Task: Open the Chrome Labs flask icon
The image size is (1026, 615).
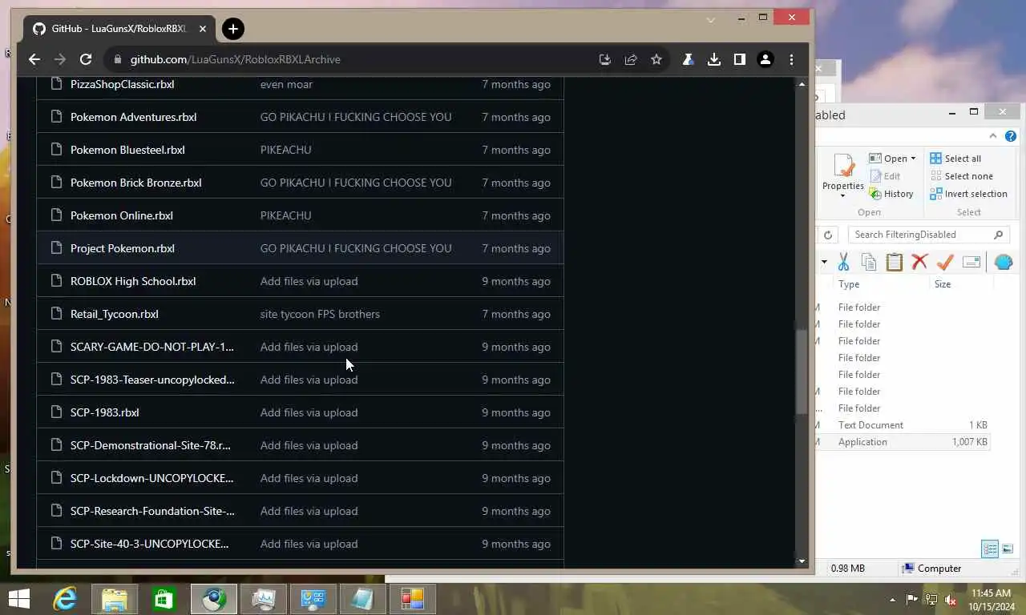Action: tap(688, 59)
